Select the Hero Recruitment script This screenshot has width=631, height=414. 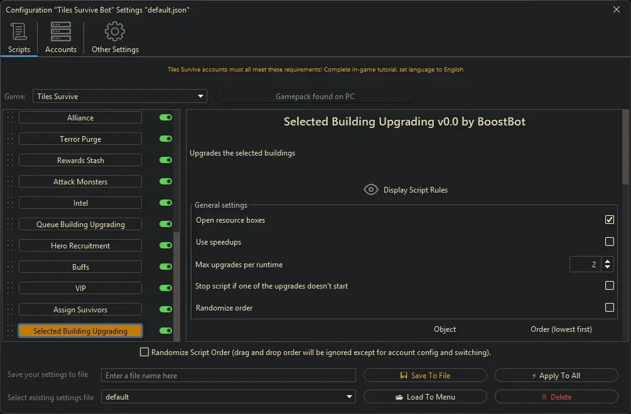click(80, 246)
